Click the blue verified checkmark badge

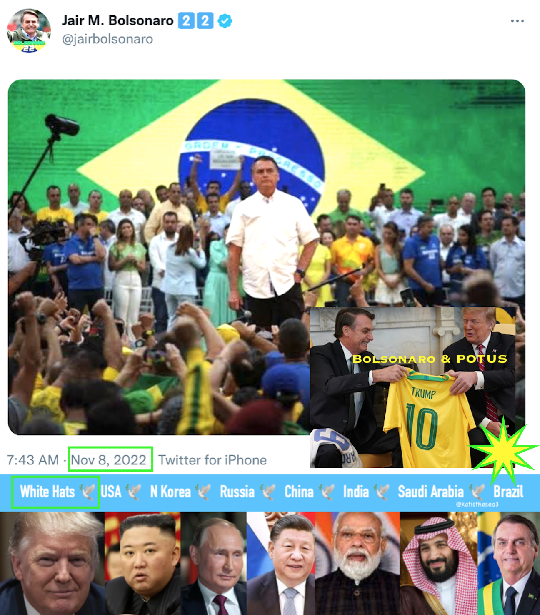point(225,20)
